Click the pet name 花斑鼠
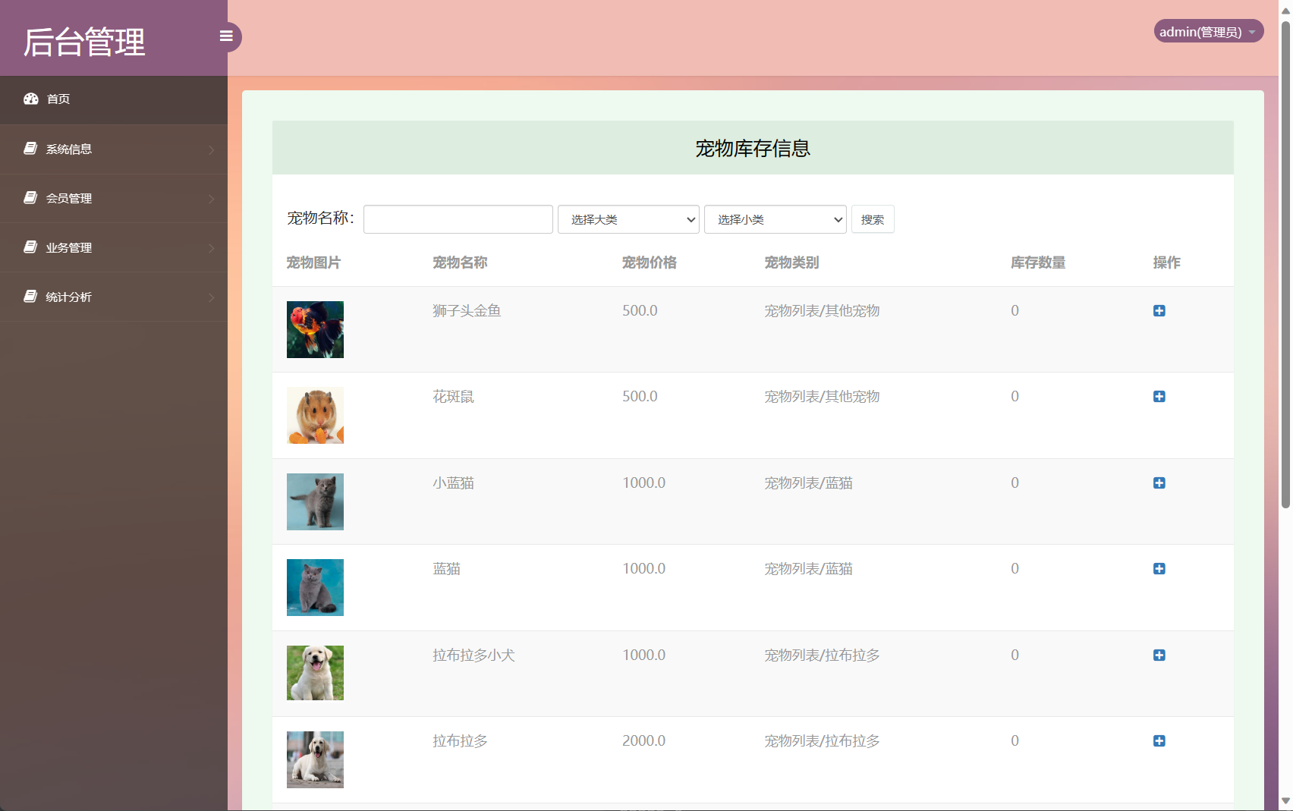 (453, 397)
